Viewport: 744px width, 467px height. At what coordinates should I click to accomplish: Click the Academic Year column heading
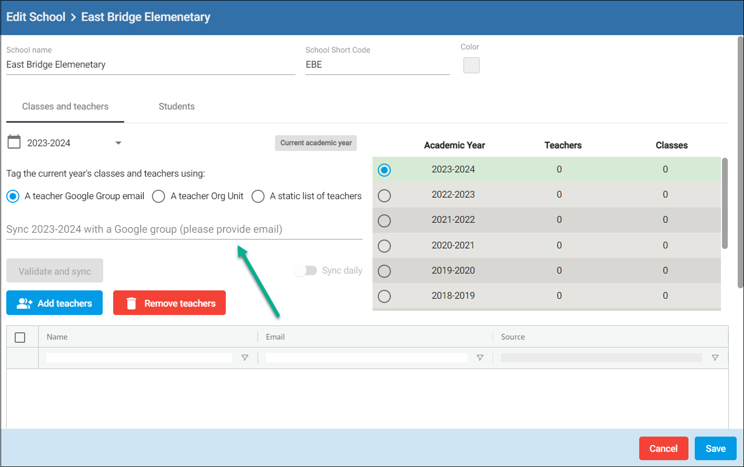pos(455,145)
